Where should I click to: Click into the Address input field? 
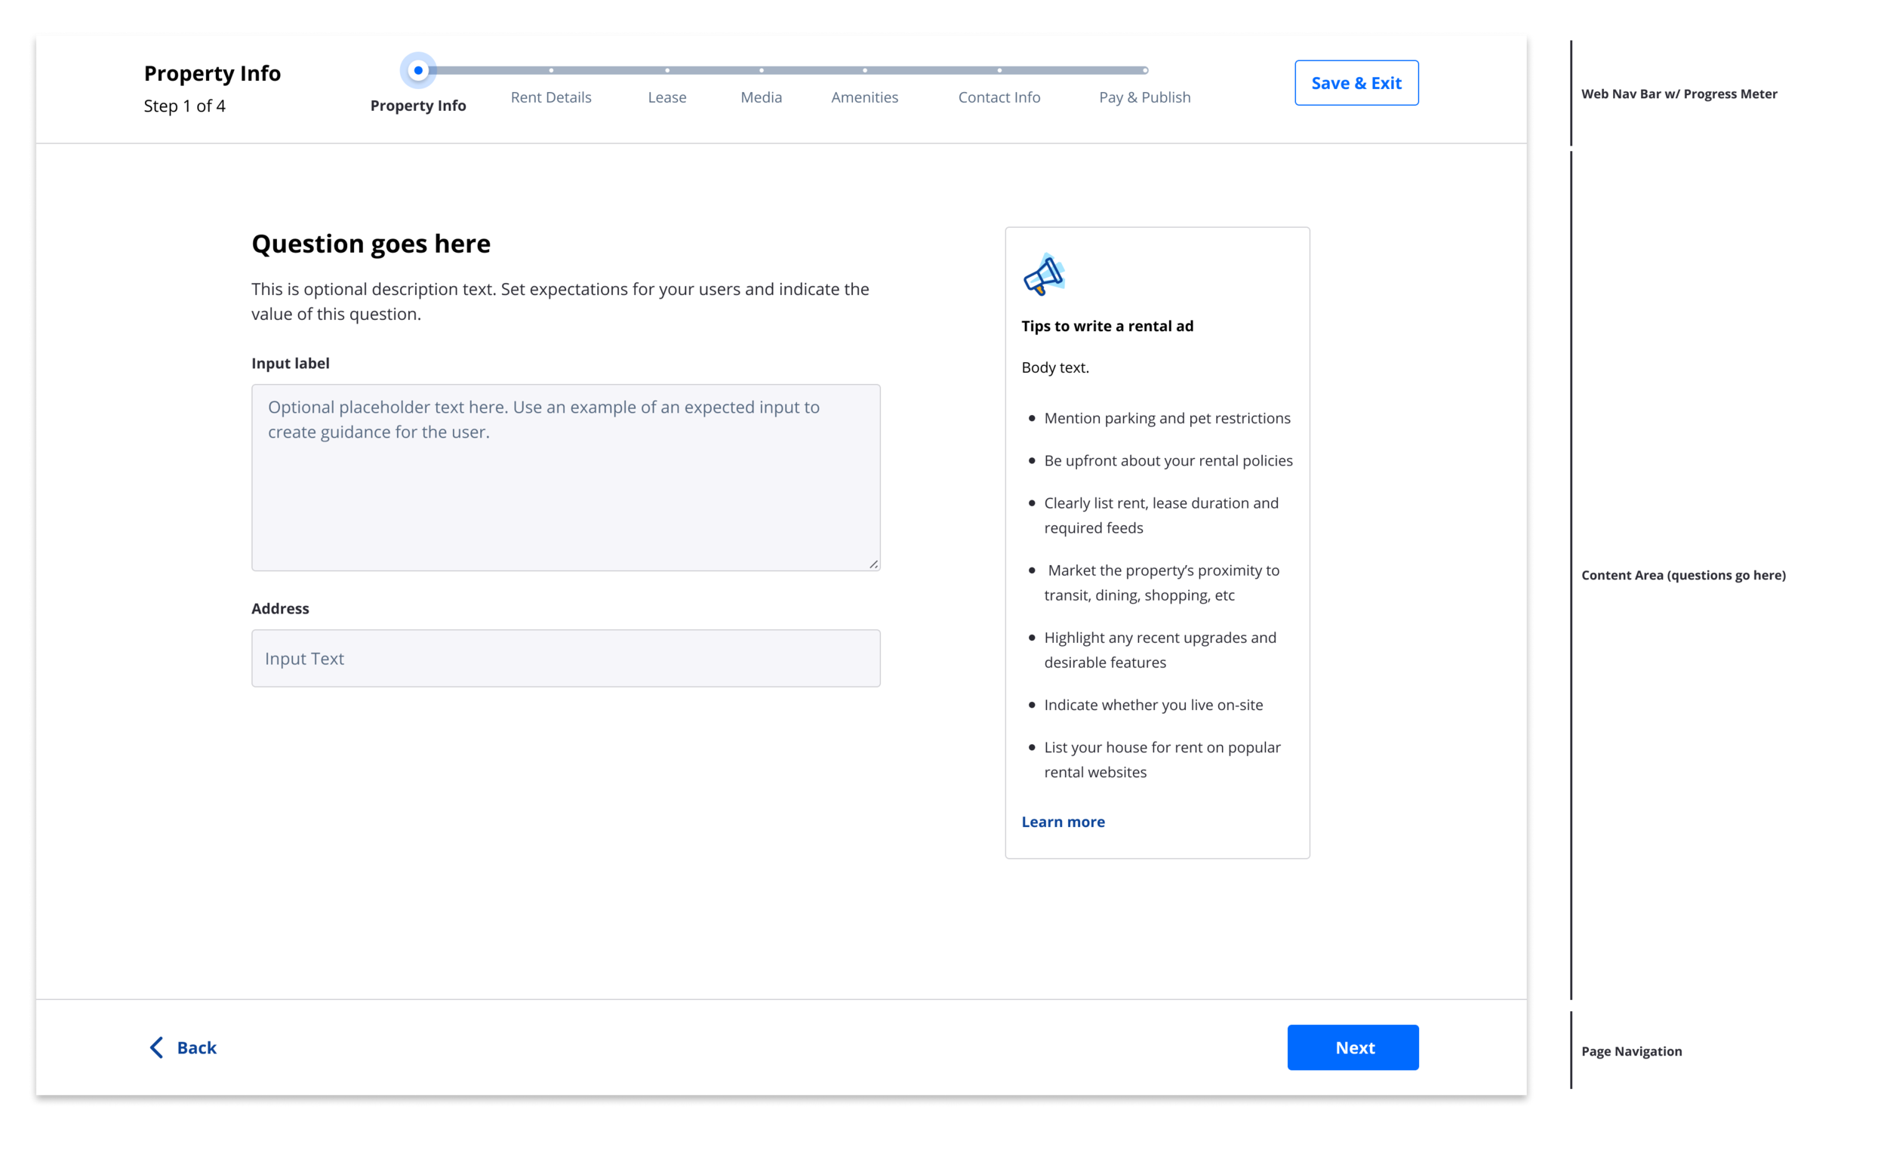tap(565, 659)
